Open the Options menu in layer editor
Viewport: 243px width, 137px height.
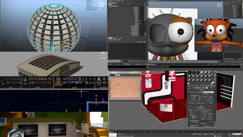click(x=115, y=40)
